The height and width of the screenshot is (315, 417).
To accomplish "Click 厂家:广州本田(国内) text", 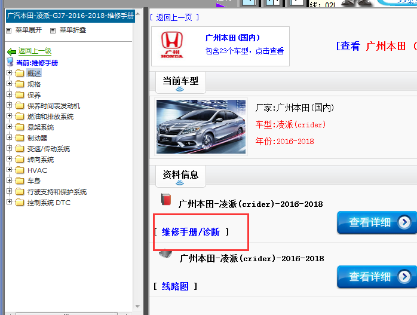I will click(x=295, y=108).
